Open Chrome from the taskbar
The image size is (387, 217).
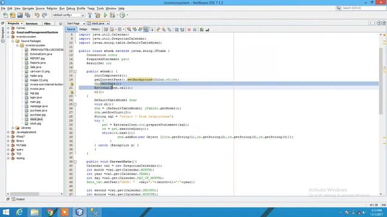click(x=50, y=212)
